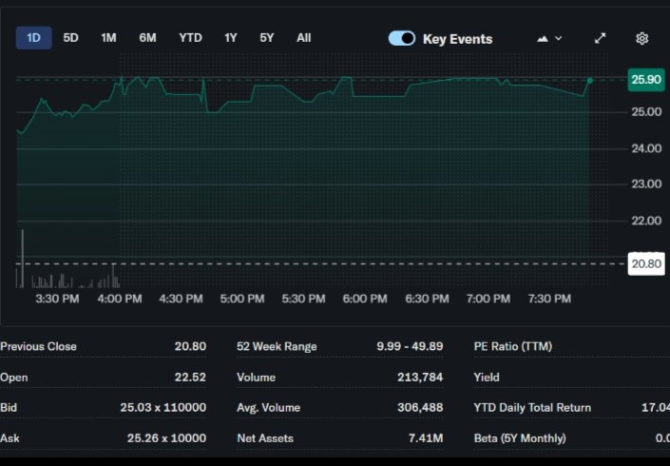Show the 1M chart range

point(108,38)
